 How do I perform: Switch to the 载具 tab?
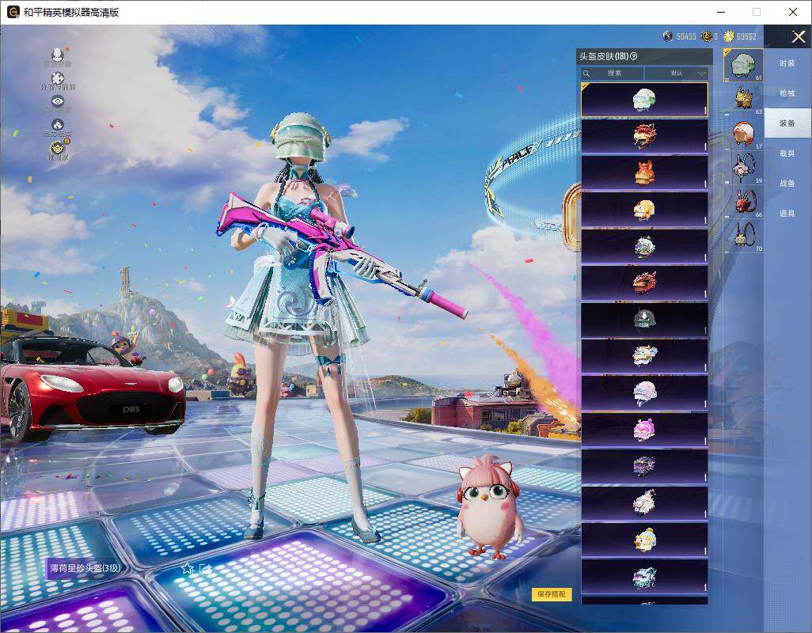(787, 154)
